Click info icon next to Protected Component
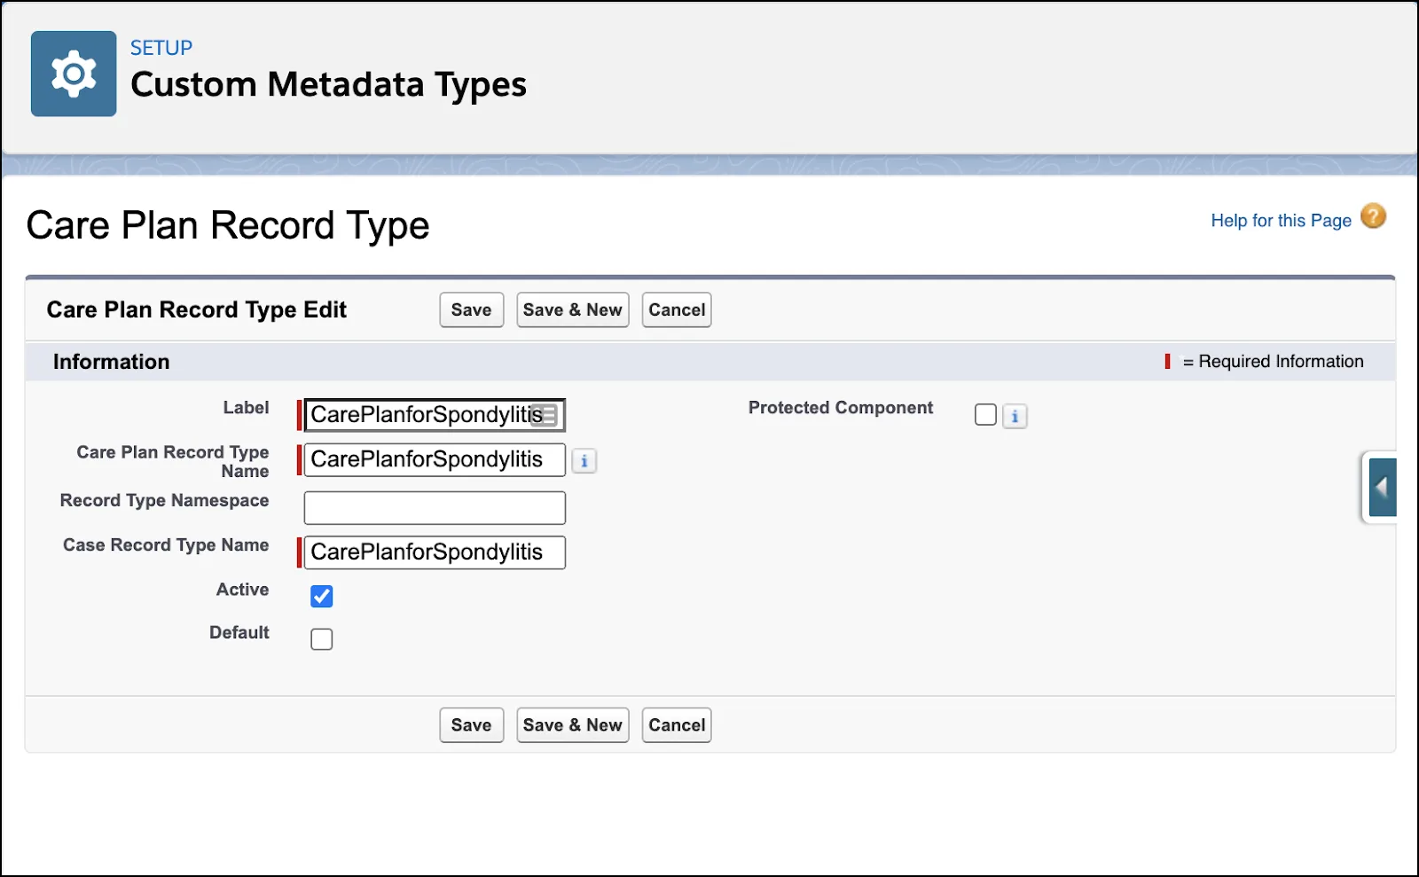The height and width of the screenshot is (877, 1419). pos(1015,416)
